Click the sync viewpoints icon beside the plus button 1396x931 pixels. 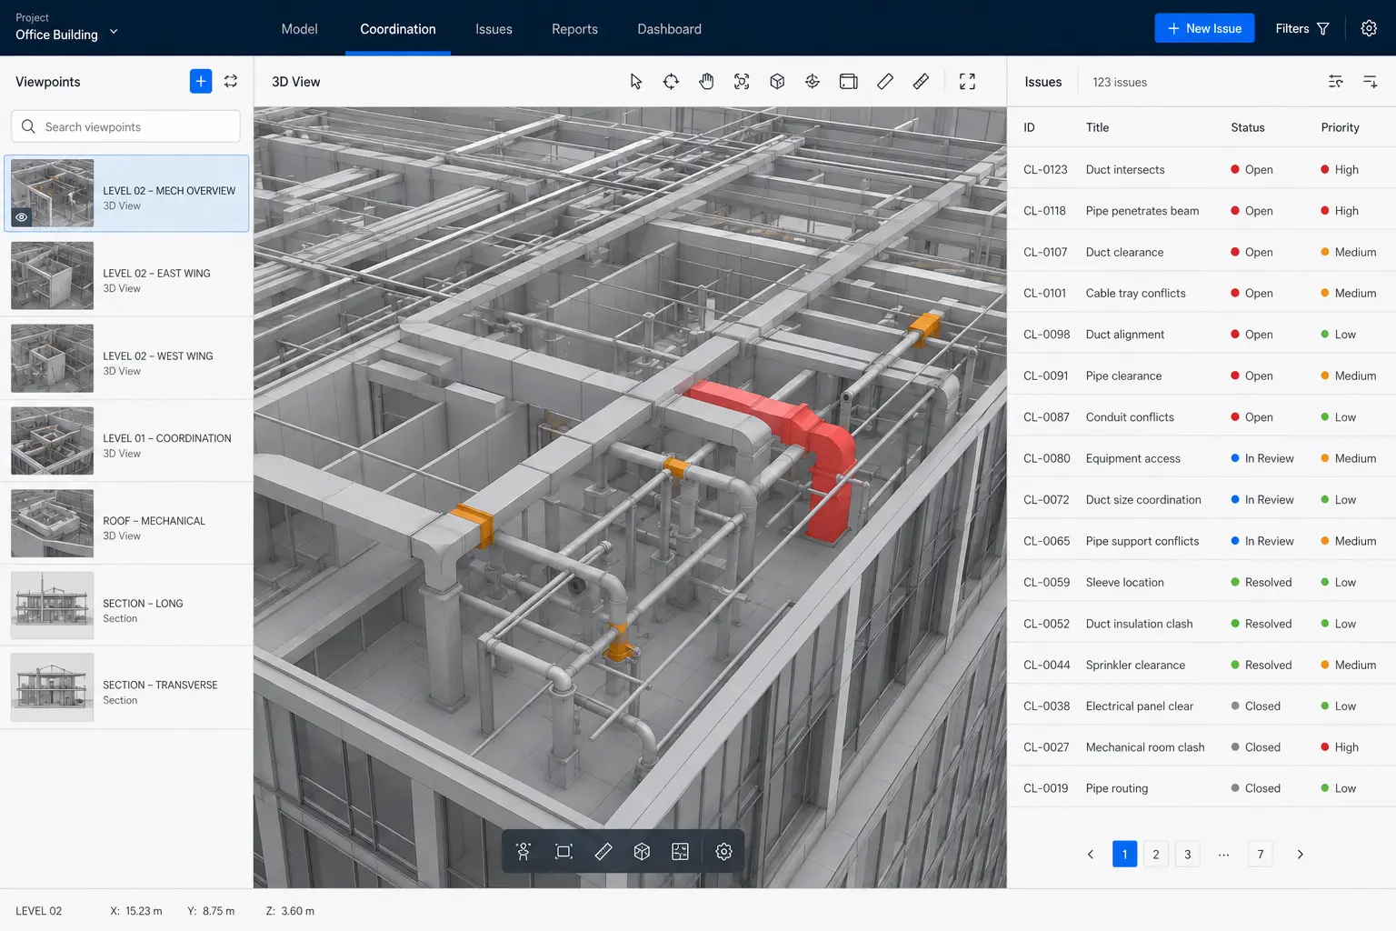[231, 81]
